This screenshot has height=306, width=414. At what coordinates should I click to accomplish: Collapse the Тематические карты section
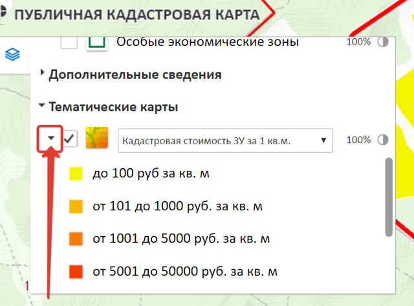pos(41,105)
